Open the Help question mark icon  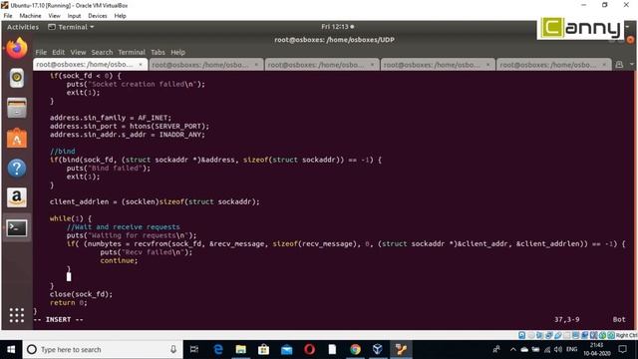pyautogui.click(x=17, y=168)
